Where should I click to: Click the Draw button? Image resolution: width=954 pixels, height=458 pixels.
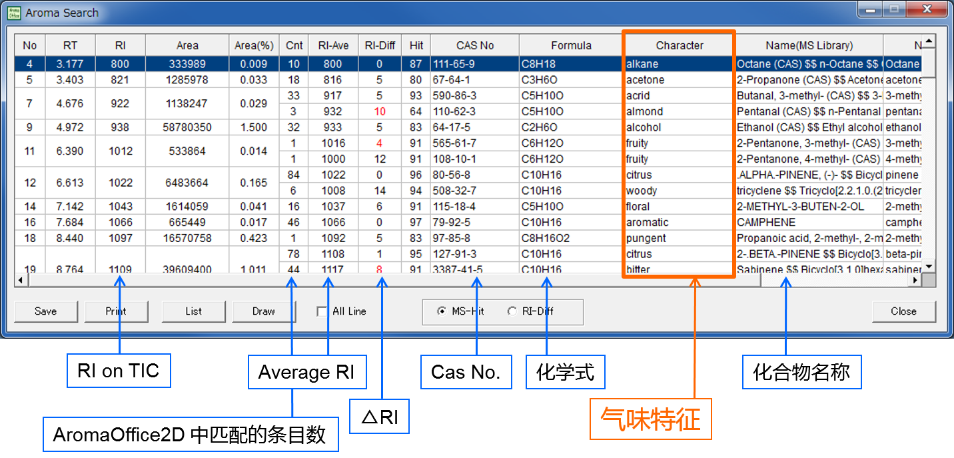(263, 311)
